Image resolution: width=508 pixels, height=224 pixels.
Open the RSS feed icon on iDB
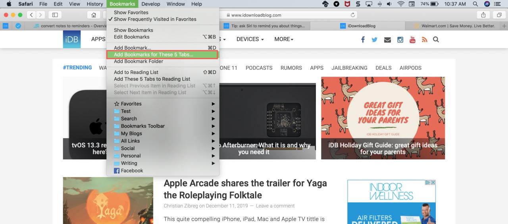[x=424, y=39]
